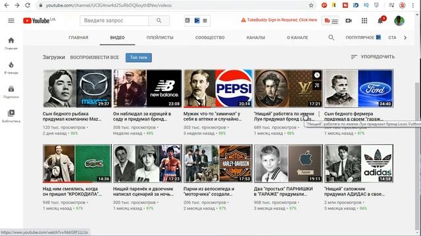Click the first TubeBuddy toolbar icon
The height and width of the screenshot is (236, 421).
[187, 20]
